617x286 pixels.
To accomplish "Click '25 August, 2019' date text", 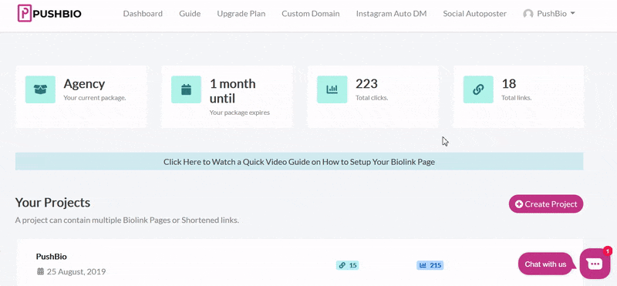I will (76, 271).
